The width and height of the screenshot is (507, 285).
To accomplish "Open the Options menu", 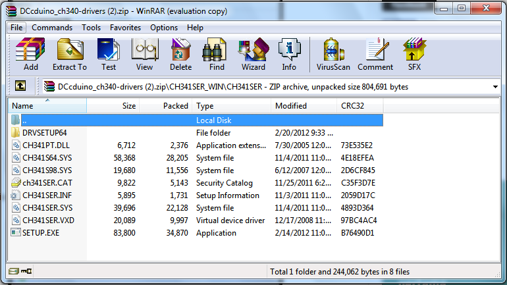I will pyautogui.click(x=164, y=28).
